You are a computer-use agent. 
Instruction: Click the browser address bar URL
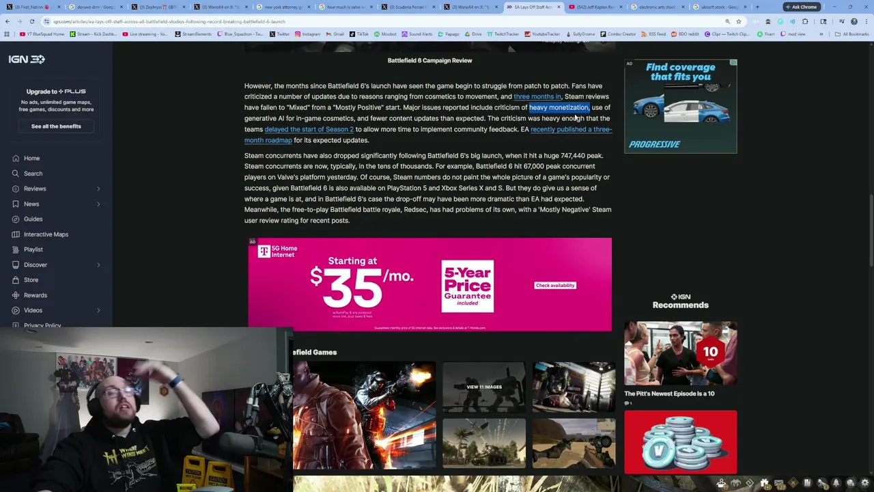tap(169, 21)
